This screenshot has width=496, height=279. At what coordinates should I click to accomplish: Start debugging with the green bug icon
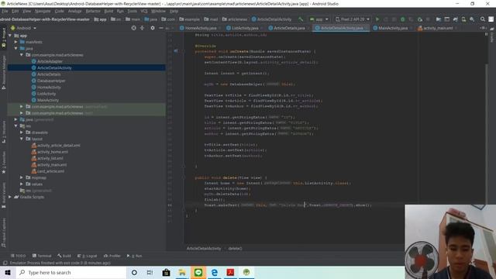coord(402,19)
